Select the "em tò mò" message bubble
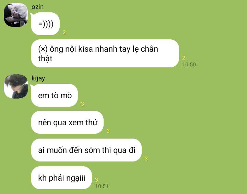The height and width of the screenshot is (194, 247). (55, 95)
